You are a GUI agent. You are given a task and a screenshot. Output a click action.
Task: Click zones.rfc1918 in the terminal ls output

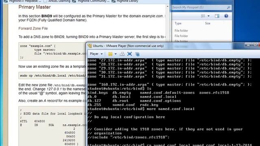click(214, 93)
